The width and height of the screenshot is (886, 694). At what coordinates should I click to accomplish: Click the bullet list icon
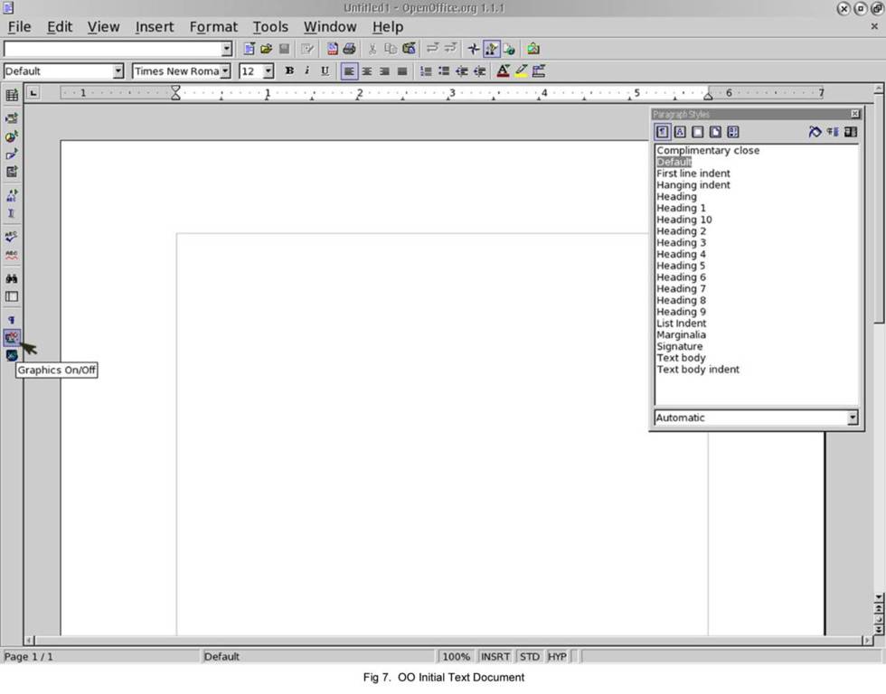click(x=444, y=71)
